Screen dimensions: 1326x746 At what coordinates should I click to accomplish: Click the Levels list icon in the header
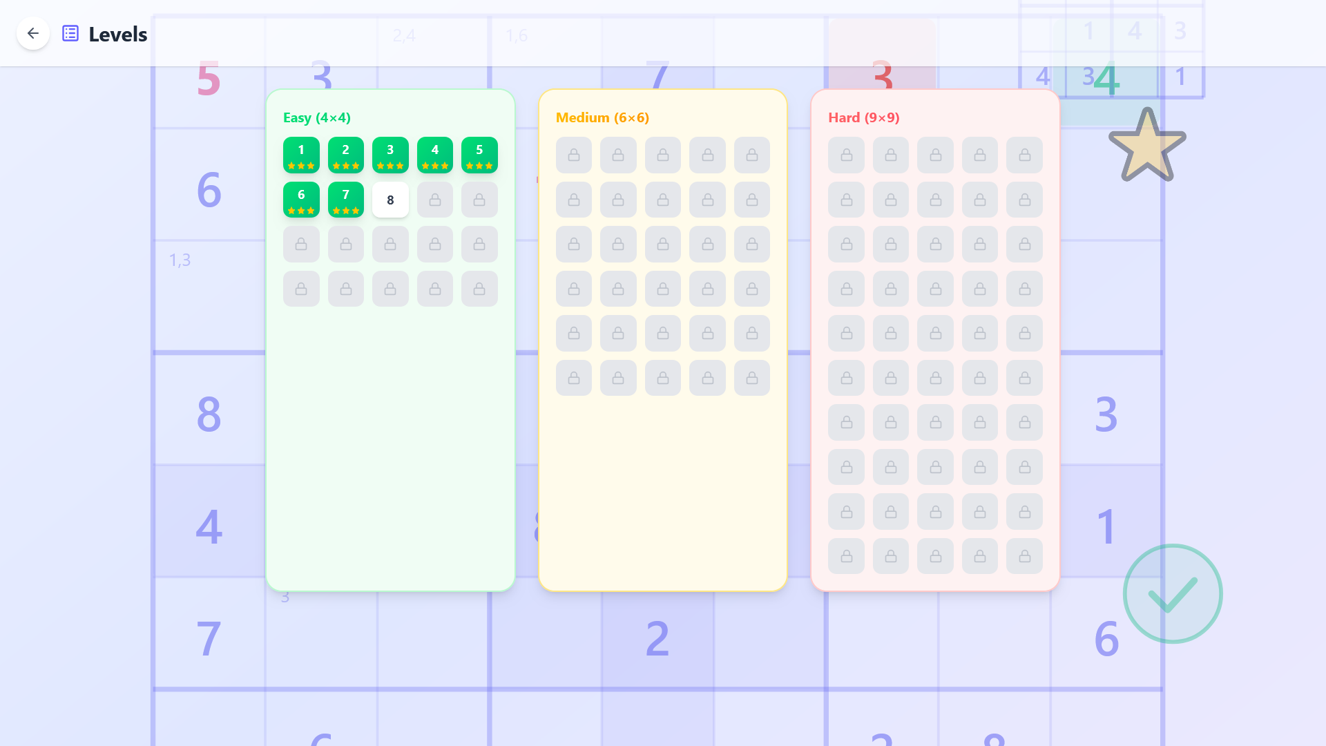click(x=70, y=32)
